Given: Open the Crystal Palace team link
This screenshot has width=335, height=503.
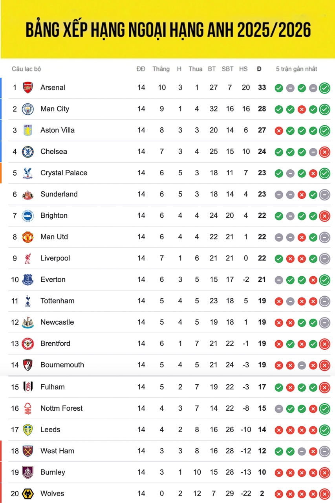Looking at the screenshot, I should pyautogui.click(x=64, y=173).
